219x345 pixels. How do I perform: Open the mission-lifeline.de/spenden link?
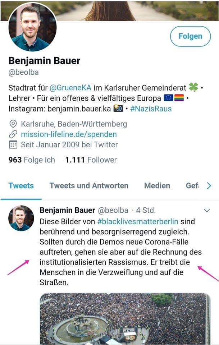pos(69,135)
